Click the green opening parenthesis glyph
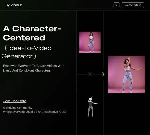The image size is (150, 135). pos(6,48)
